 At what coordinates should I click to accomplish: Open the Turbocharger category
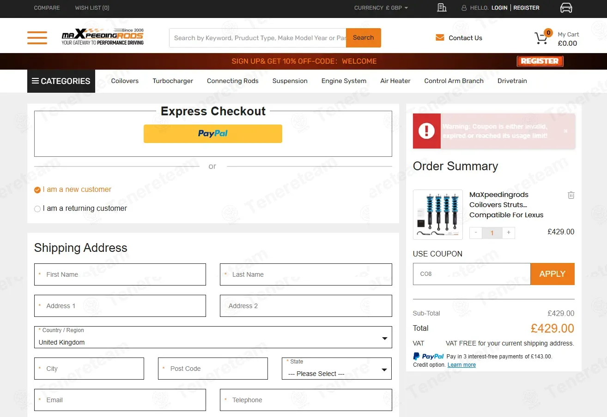[x=173, y=81]
